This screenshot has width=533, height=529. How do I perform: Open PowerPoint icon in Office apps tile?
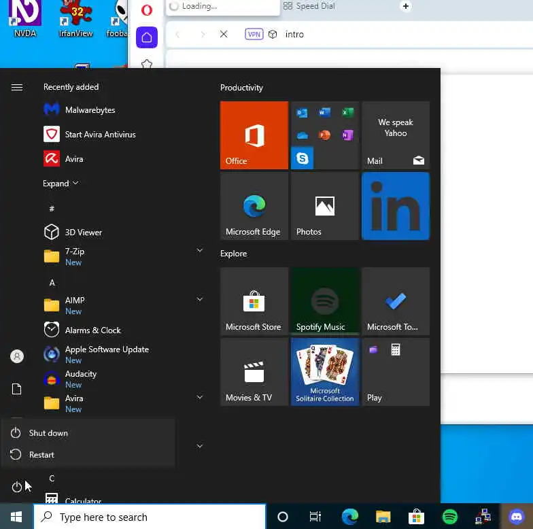325,135
